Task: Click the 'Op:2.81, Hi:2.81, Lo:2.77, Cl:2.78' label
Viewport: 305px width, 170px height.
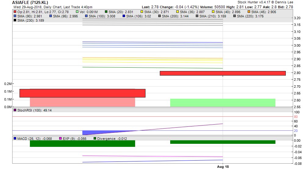Action: point(43,12)
